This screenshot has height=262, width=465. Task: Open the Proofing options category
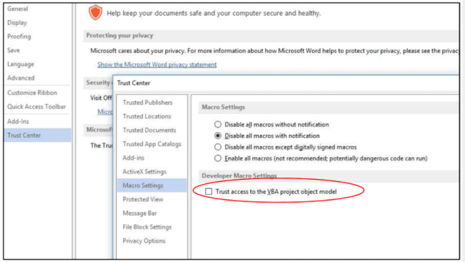coord(19,37)
